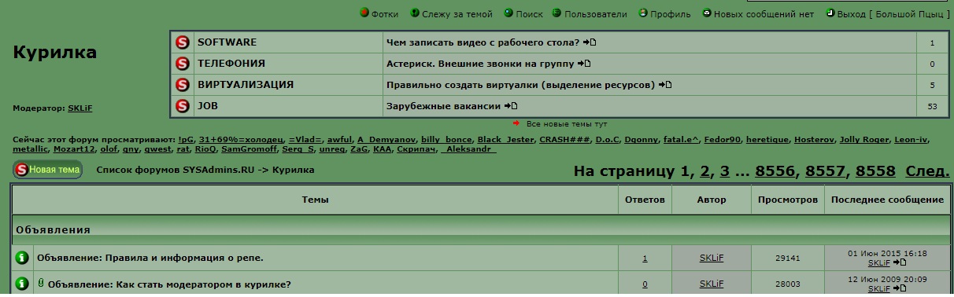Screen dimensions: 954x297
Task: Click the Курилка forum heading
Action: [x=55, y=53]
